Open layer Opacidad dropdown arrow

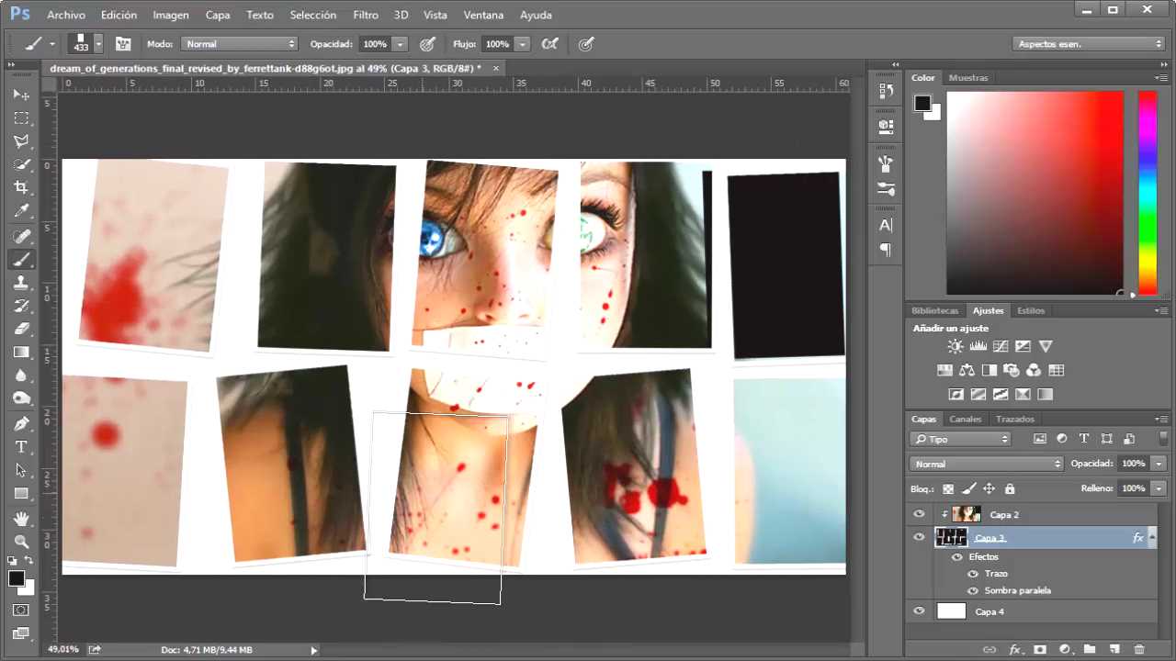(x=1159, y=464)
